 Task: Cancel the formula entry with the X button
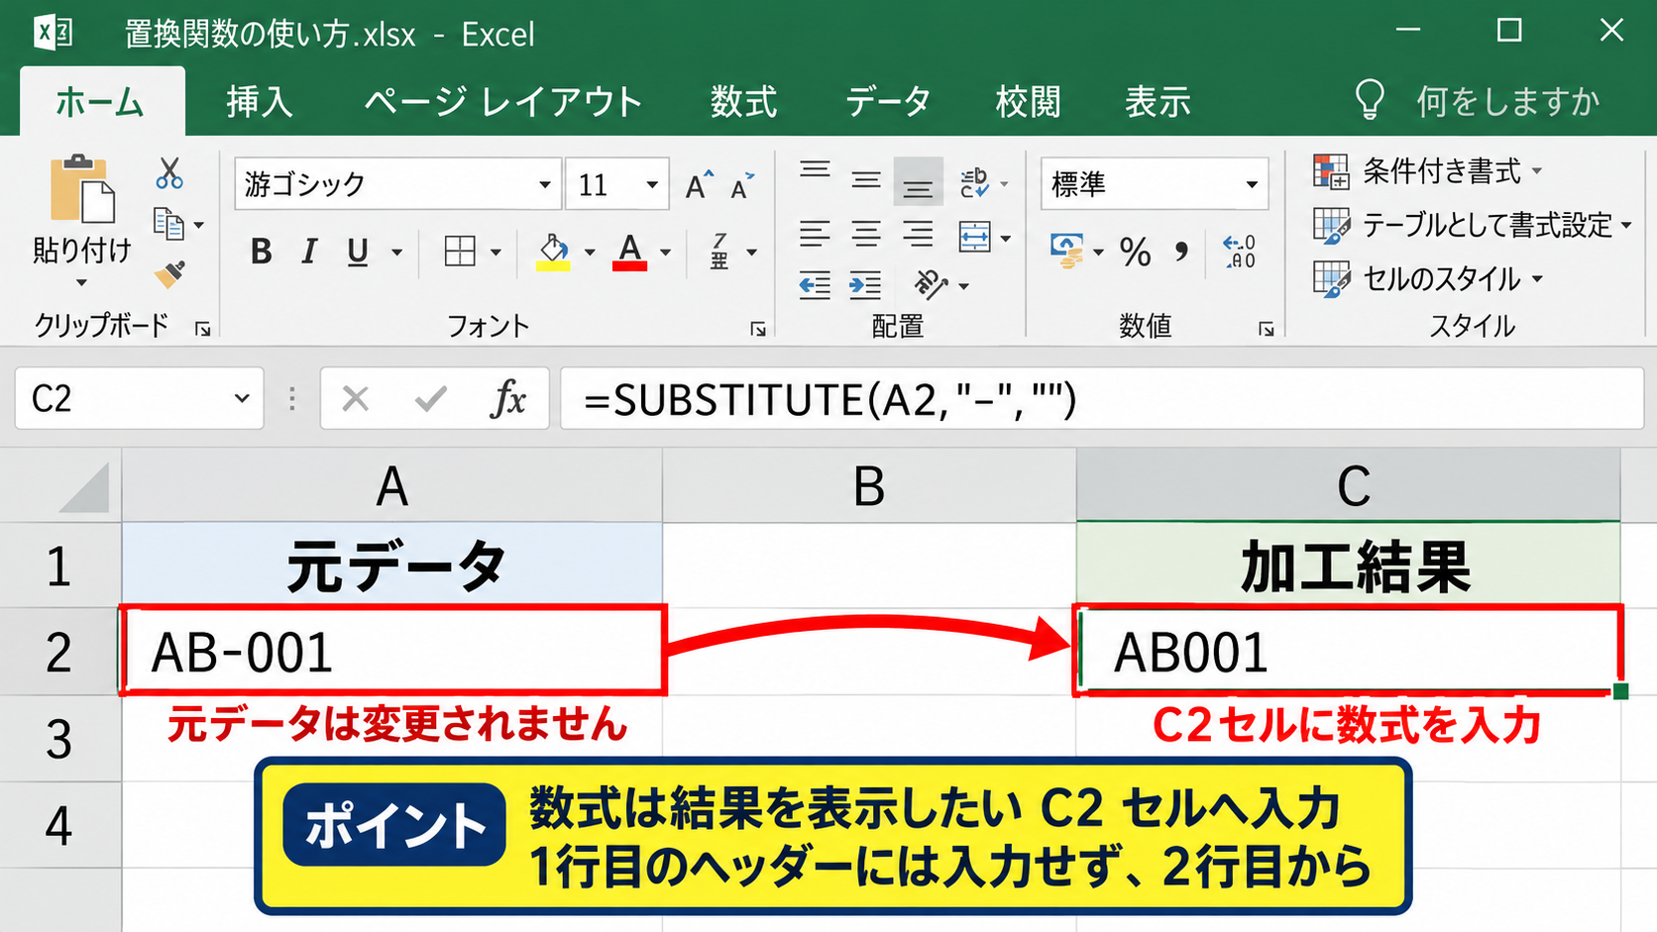(x=355, y=399)
